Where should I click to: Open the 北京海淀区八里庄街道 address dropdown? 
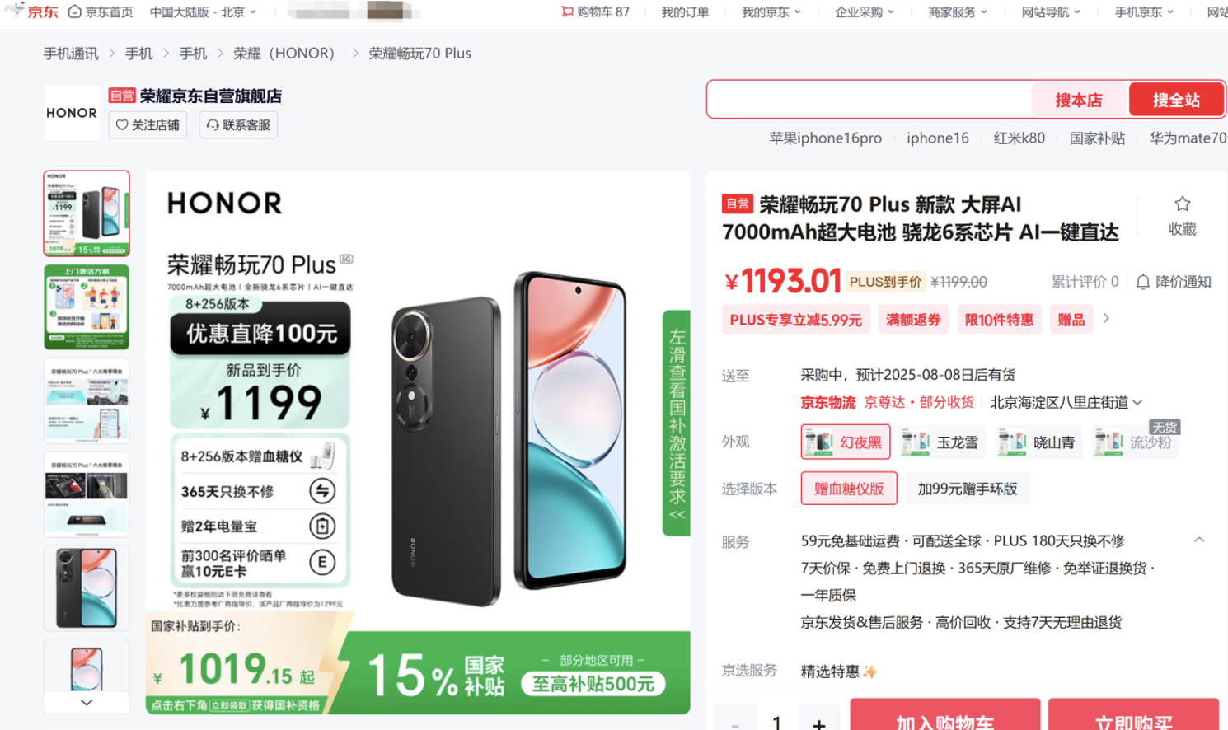pyautogui.click(x=1066, y=402)
